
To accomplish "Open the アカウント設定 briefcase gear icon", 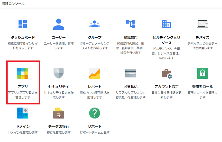I will pos(167,74).
